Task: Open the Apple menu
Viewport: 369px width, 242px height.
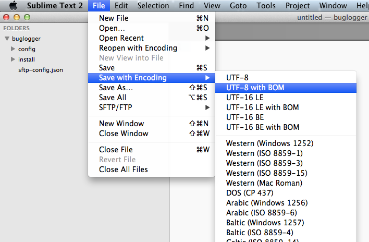Action: (13, 5)
